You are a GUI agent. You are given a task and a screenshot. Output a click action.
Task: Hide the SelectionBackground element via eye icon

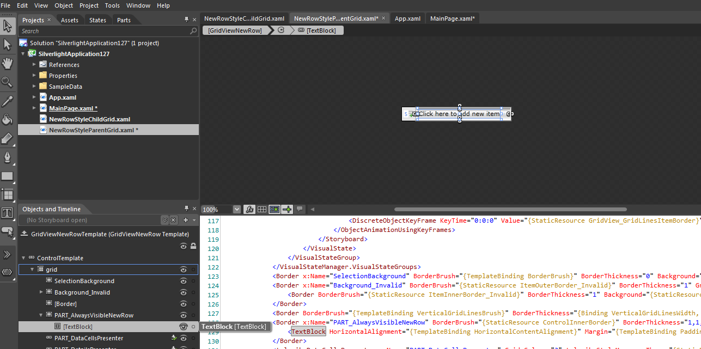(184, 281)
